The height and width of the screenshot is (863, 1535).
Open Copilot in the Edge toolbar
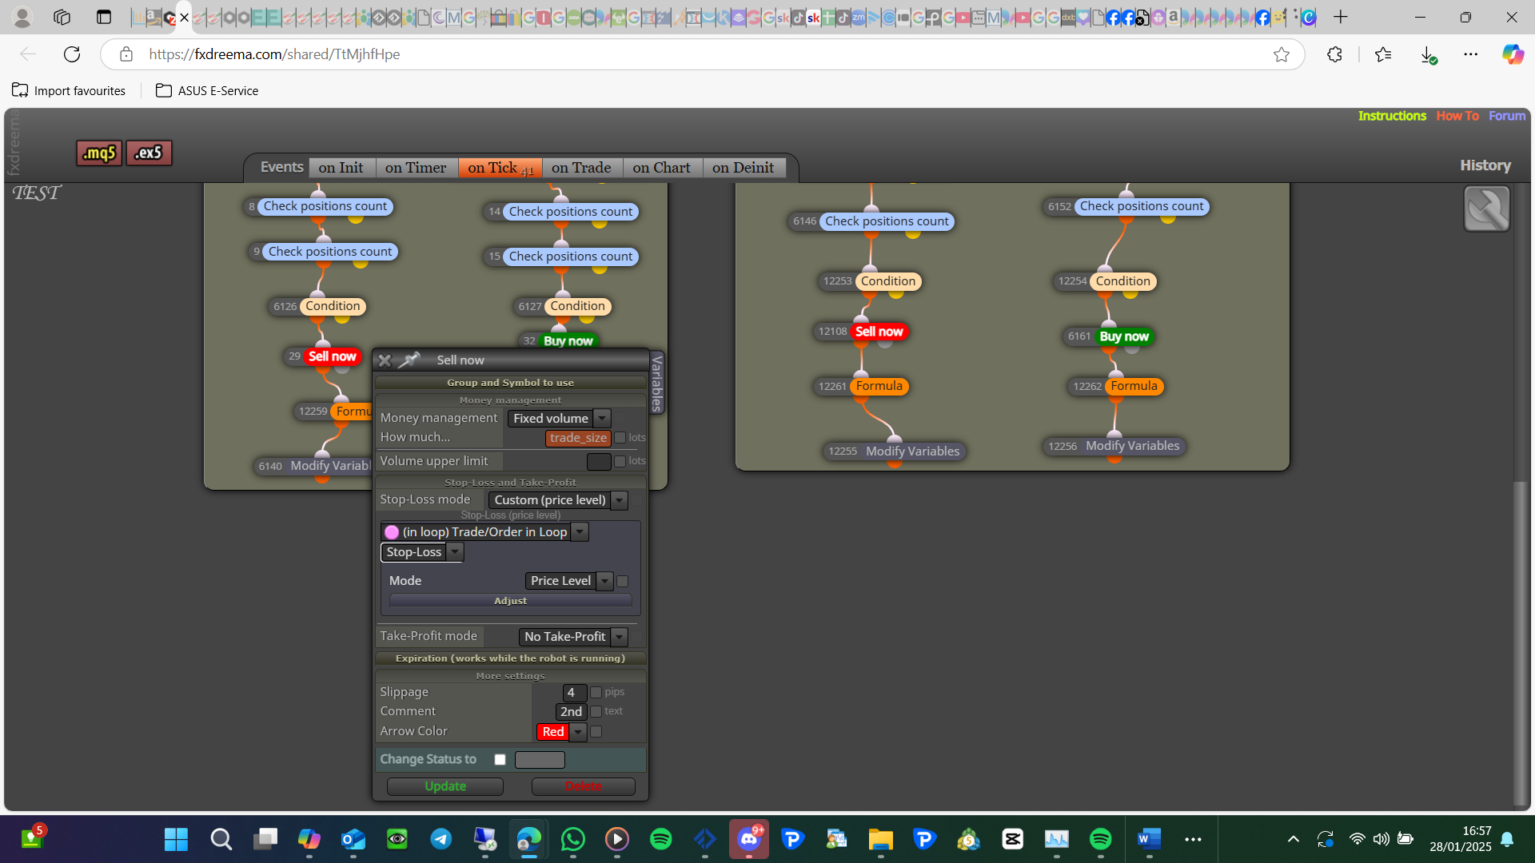[x=1513, y=54]
